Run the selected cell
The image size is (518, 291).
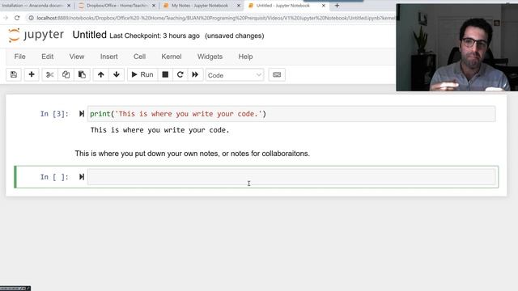click(x=142, y=74)
